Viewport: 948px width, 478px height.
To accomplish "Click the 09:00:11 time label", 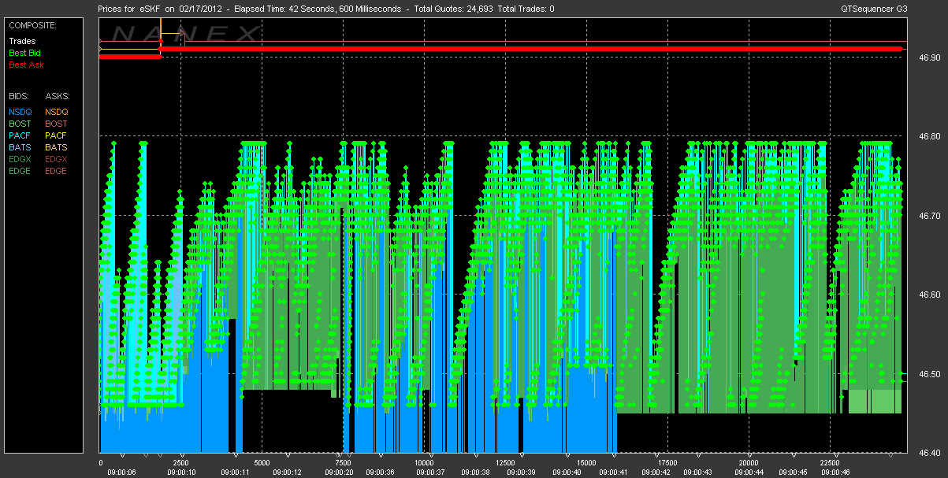I will click(x=236, y=472).
